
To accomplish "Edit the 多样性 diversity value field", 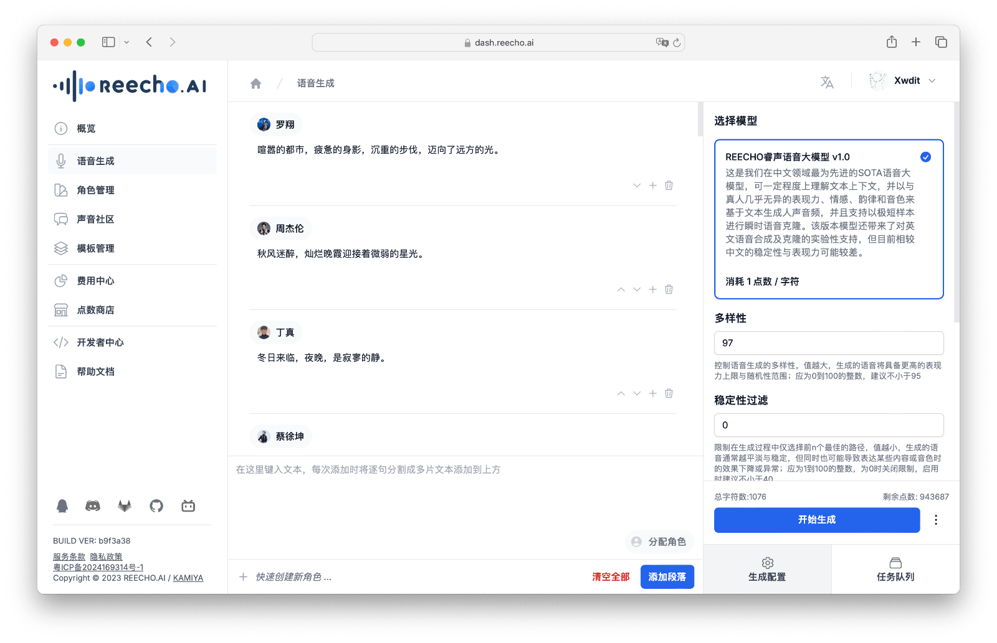I will (x=829, y=342).
